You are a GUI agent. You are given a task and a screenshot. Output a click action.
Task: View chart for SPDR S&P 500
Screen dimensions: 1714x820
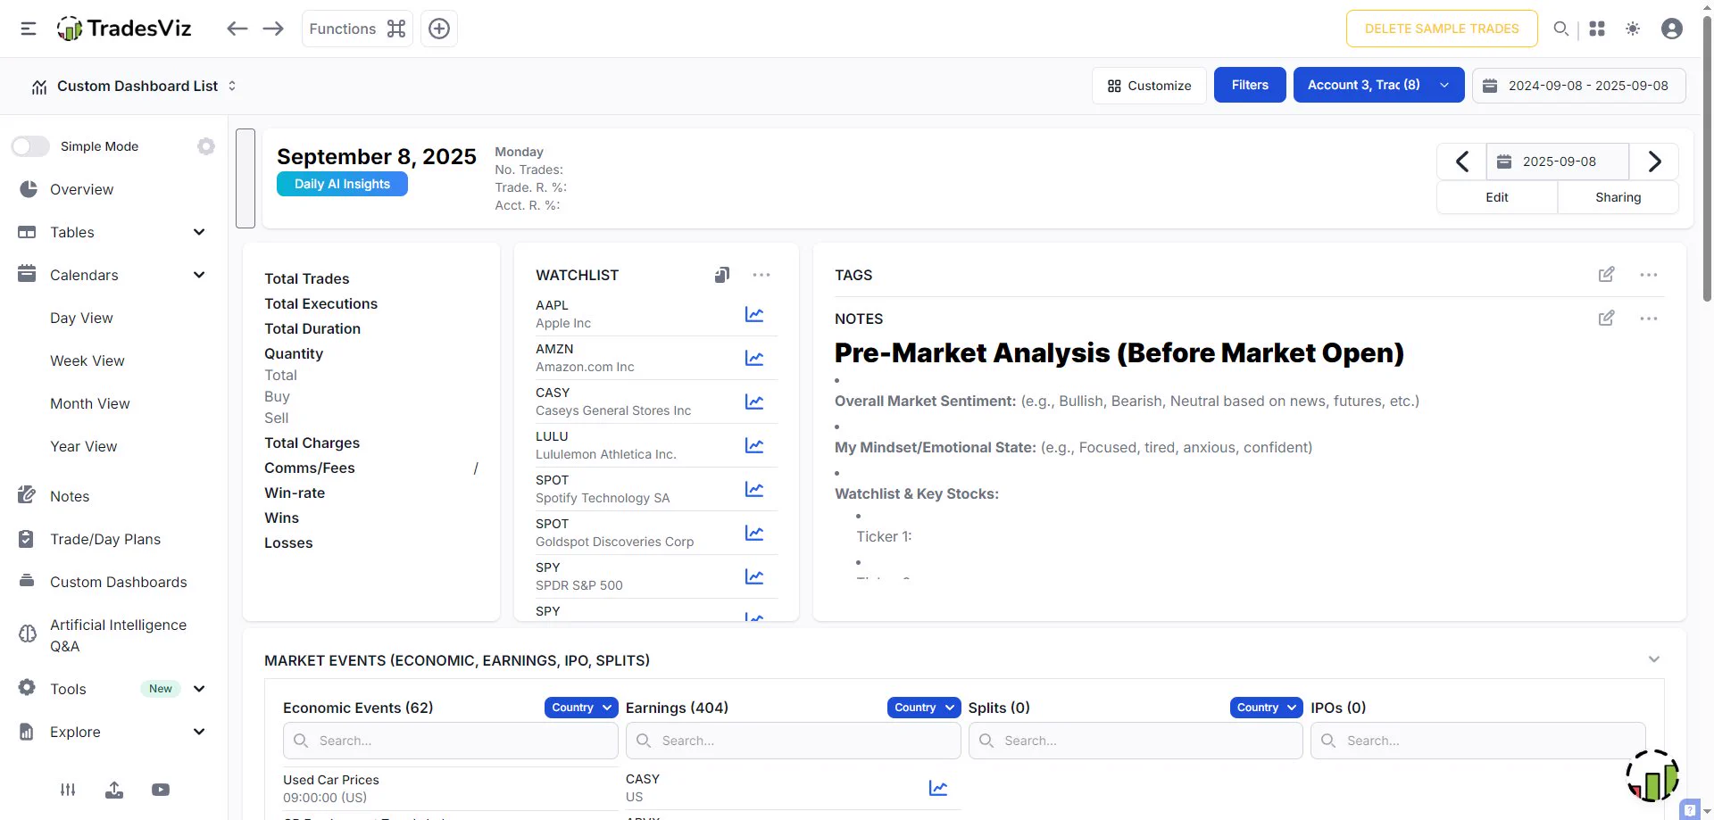tap(754, 576)
